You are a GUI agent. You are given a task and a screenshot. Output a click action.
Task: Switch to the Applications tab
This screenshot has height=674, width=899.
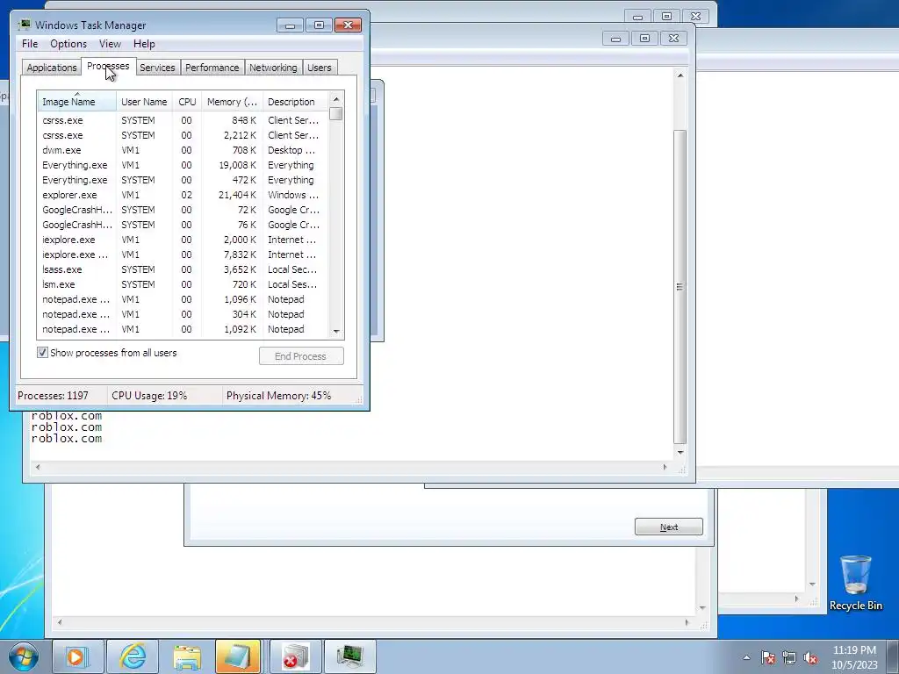[52, 68]
